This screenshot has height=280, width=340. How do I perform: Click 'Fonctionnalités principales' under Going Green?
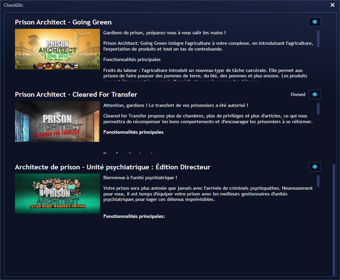[132, 59]
